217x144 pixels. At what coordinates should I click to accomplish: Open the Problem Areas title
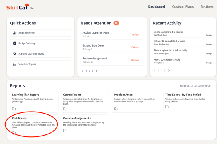(x=123, y=95)
